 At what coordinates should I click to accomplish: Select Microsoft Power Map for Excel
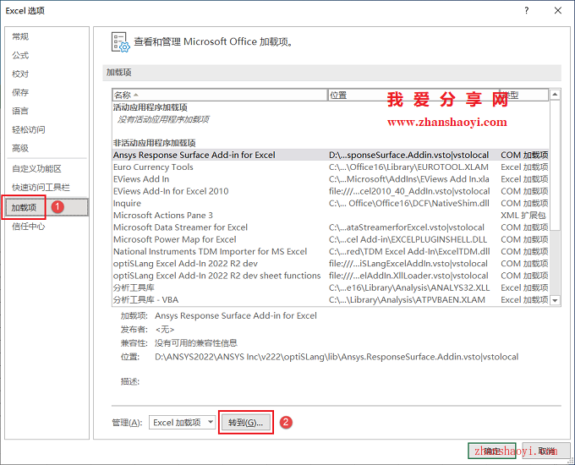coord(330,239)
